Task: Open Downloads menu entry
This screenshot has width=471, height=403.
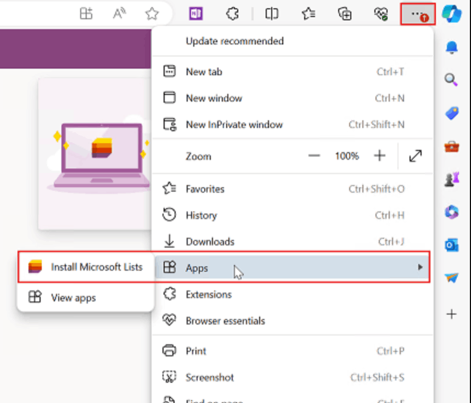Action: 293,242
